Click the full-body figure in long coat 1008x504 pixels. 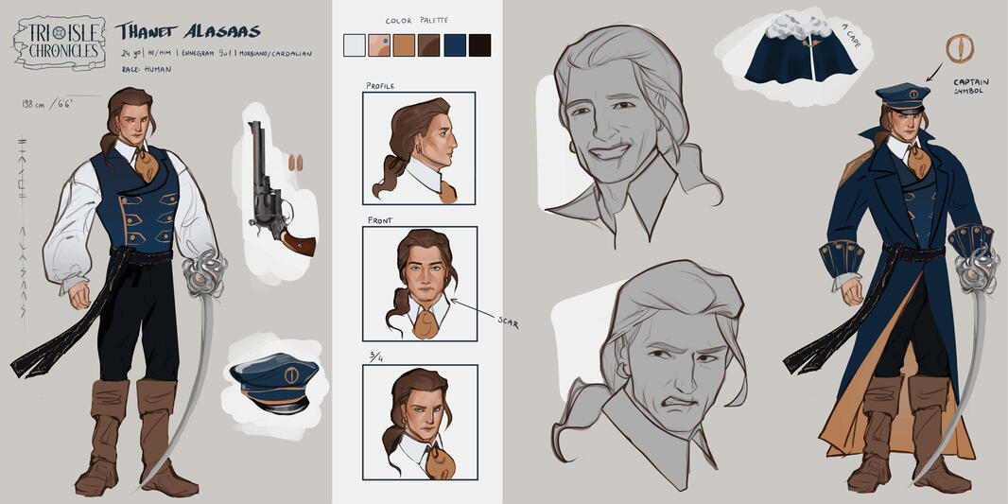pyautogui.click(x=895, y=289)
